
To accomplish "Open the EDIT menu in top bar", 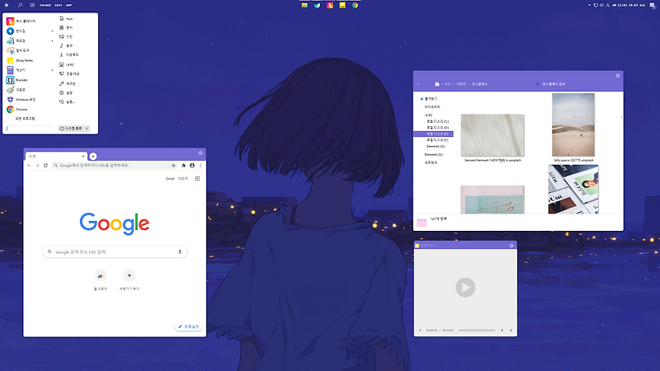I will coord(59,6).
